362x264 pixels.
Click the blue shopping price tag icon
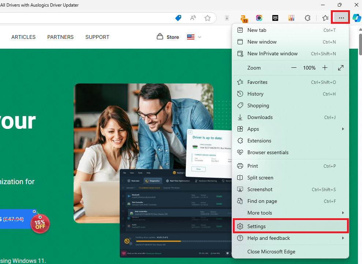tap(178, 18)
